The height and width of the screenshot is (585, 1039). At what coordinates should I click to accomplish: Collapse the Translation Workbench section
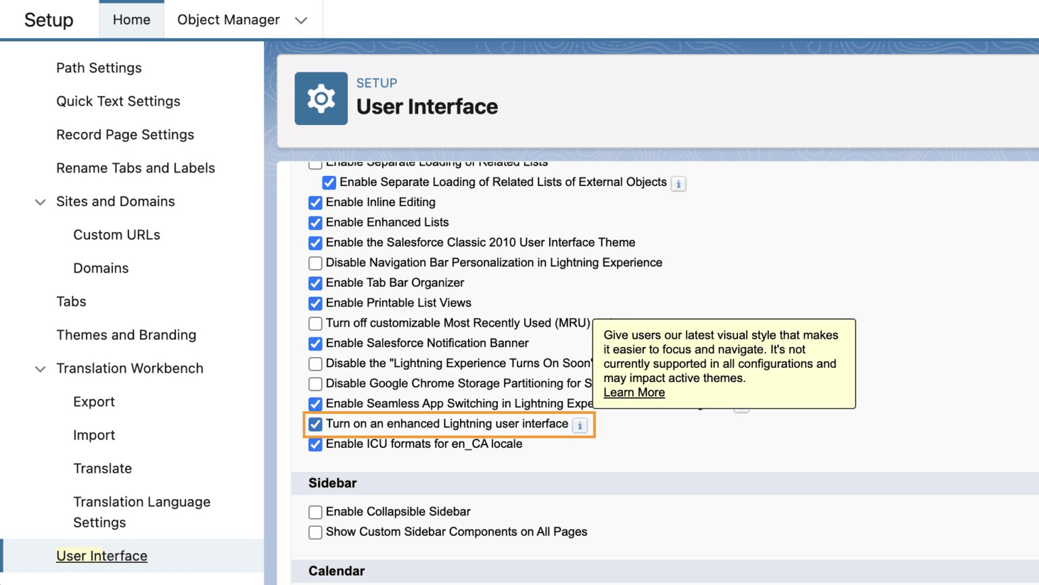(x=40, y=369)
